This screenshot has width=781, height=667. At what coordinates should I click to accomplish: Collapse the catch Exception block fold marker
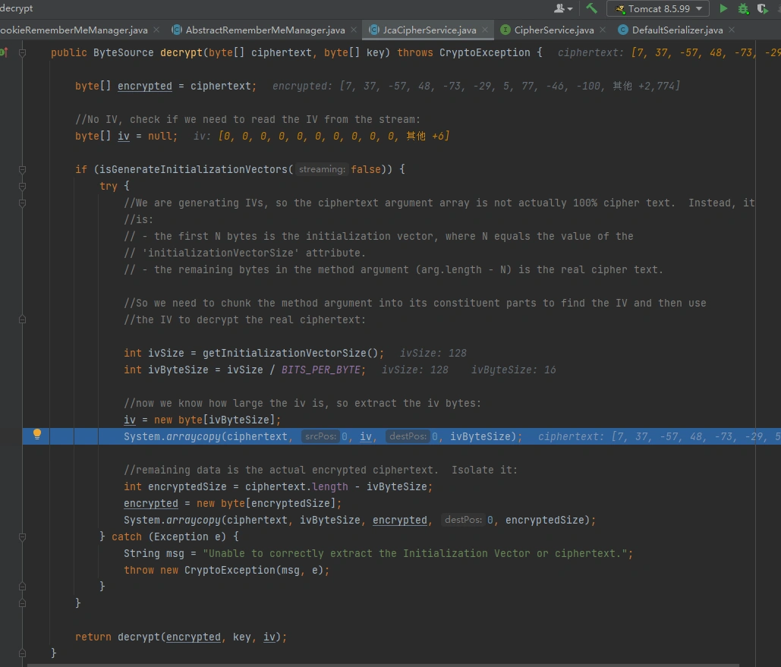[x=23, y=536]
